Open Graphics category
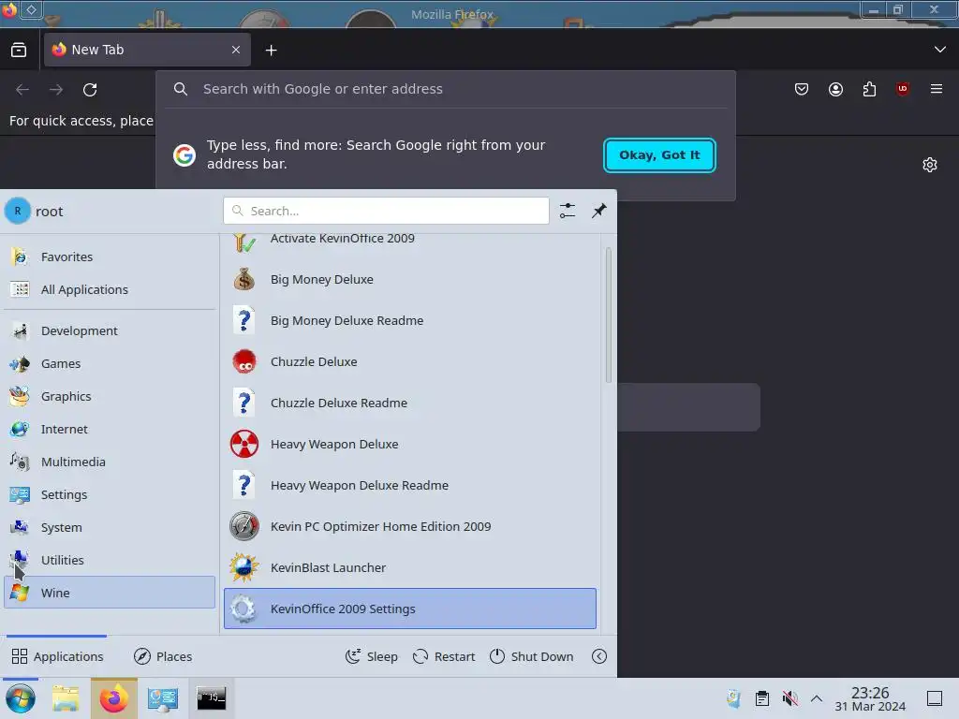This screenshot has width=959, height=719. (x=110, y=396)
